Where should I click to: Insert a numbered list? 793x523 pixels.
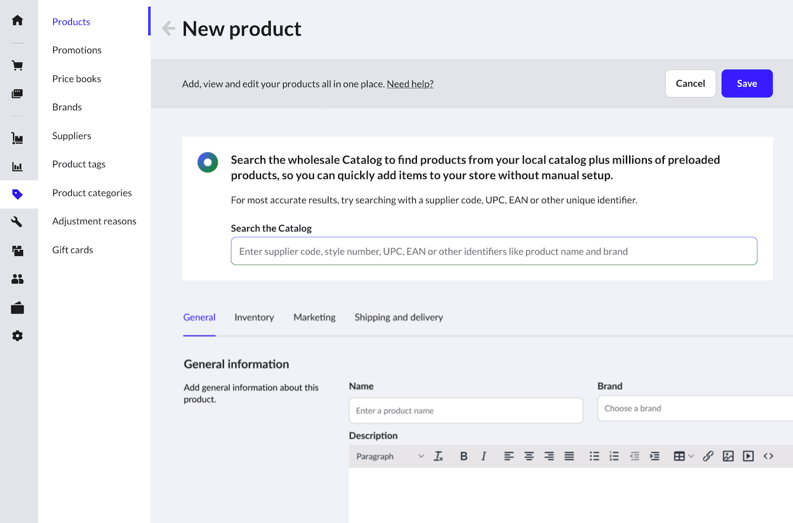(x=614, y=456)
